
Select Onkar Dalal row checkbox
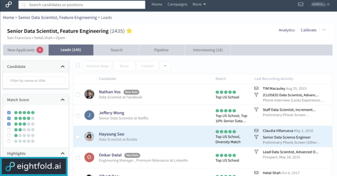pos(78,158)
